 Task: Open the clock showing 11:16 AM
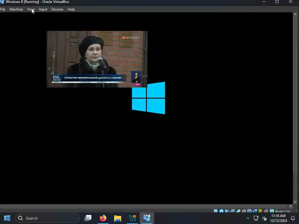click(278, 218)
